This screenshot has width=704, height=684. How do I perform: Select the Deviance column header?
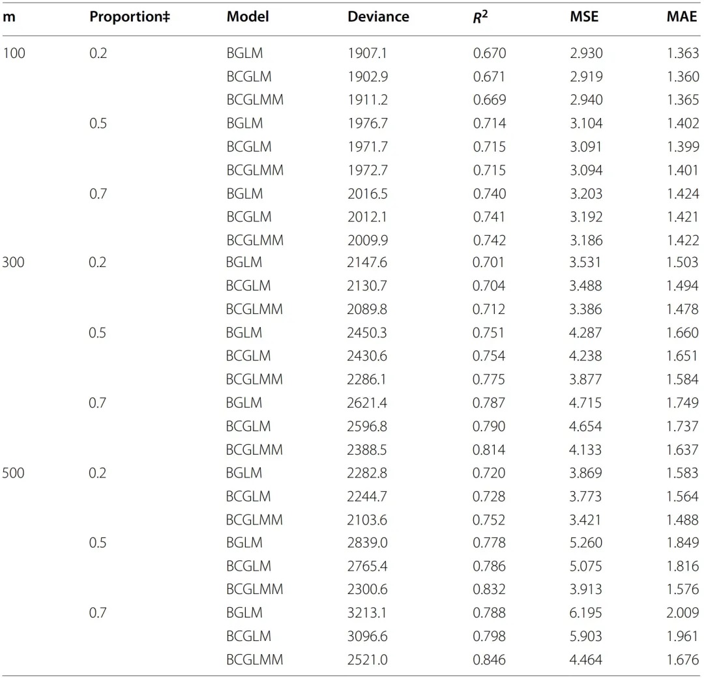point(378,16)
